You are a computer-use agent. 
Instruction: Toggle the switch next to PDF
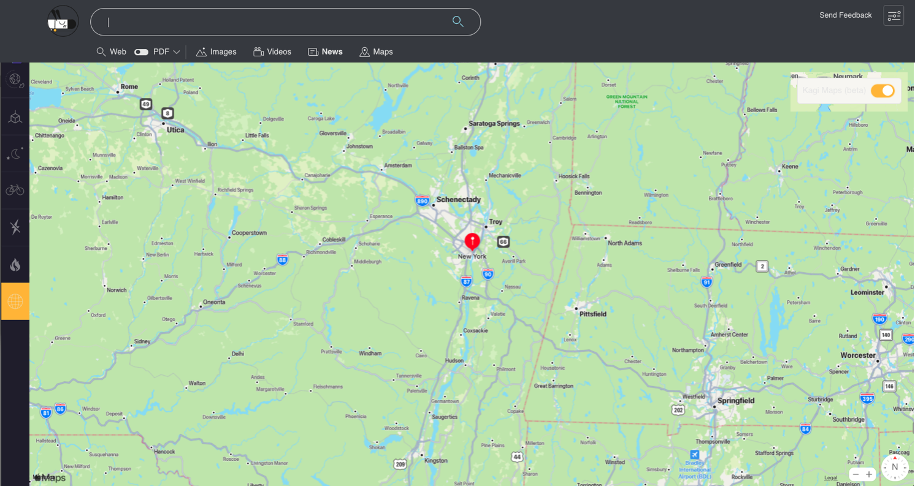coord(142,52)
